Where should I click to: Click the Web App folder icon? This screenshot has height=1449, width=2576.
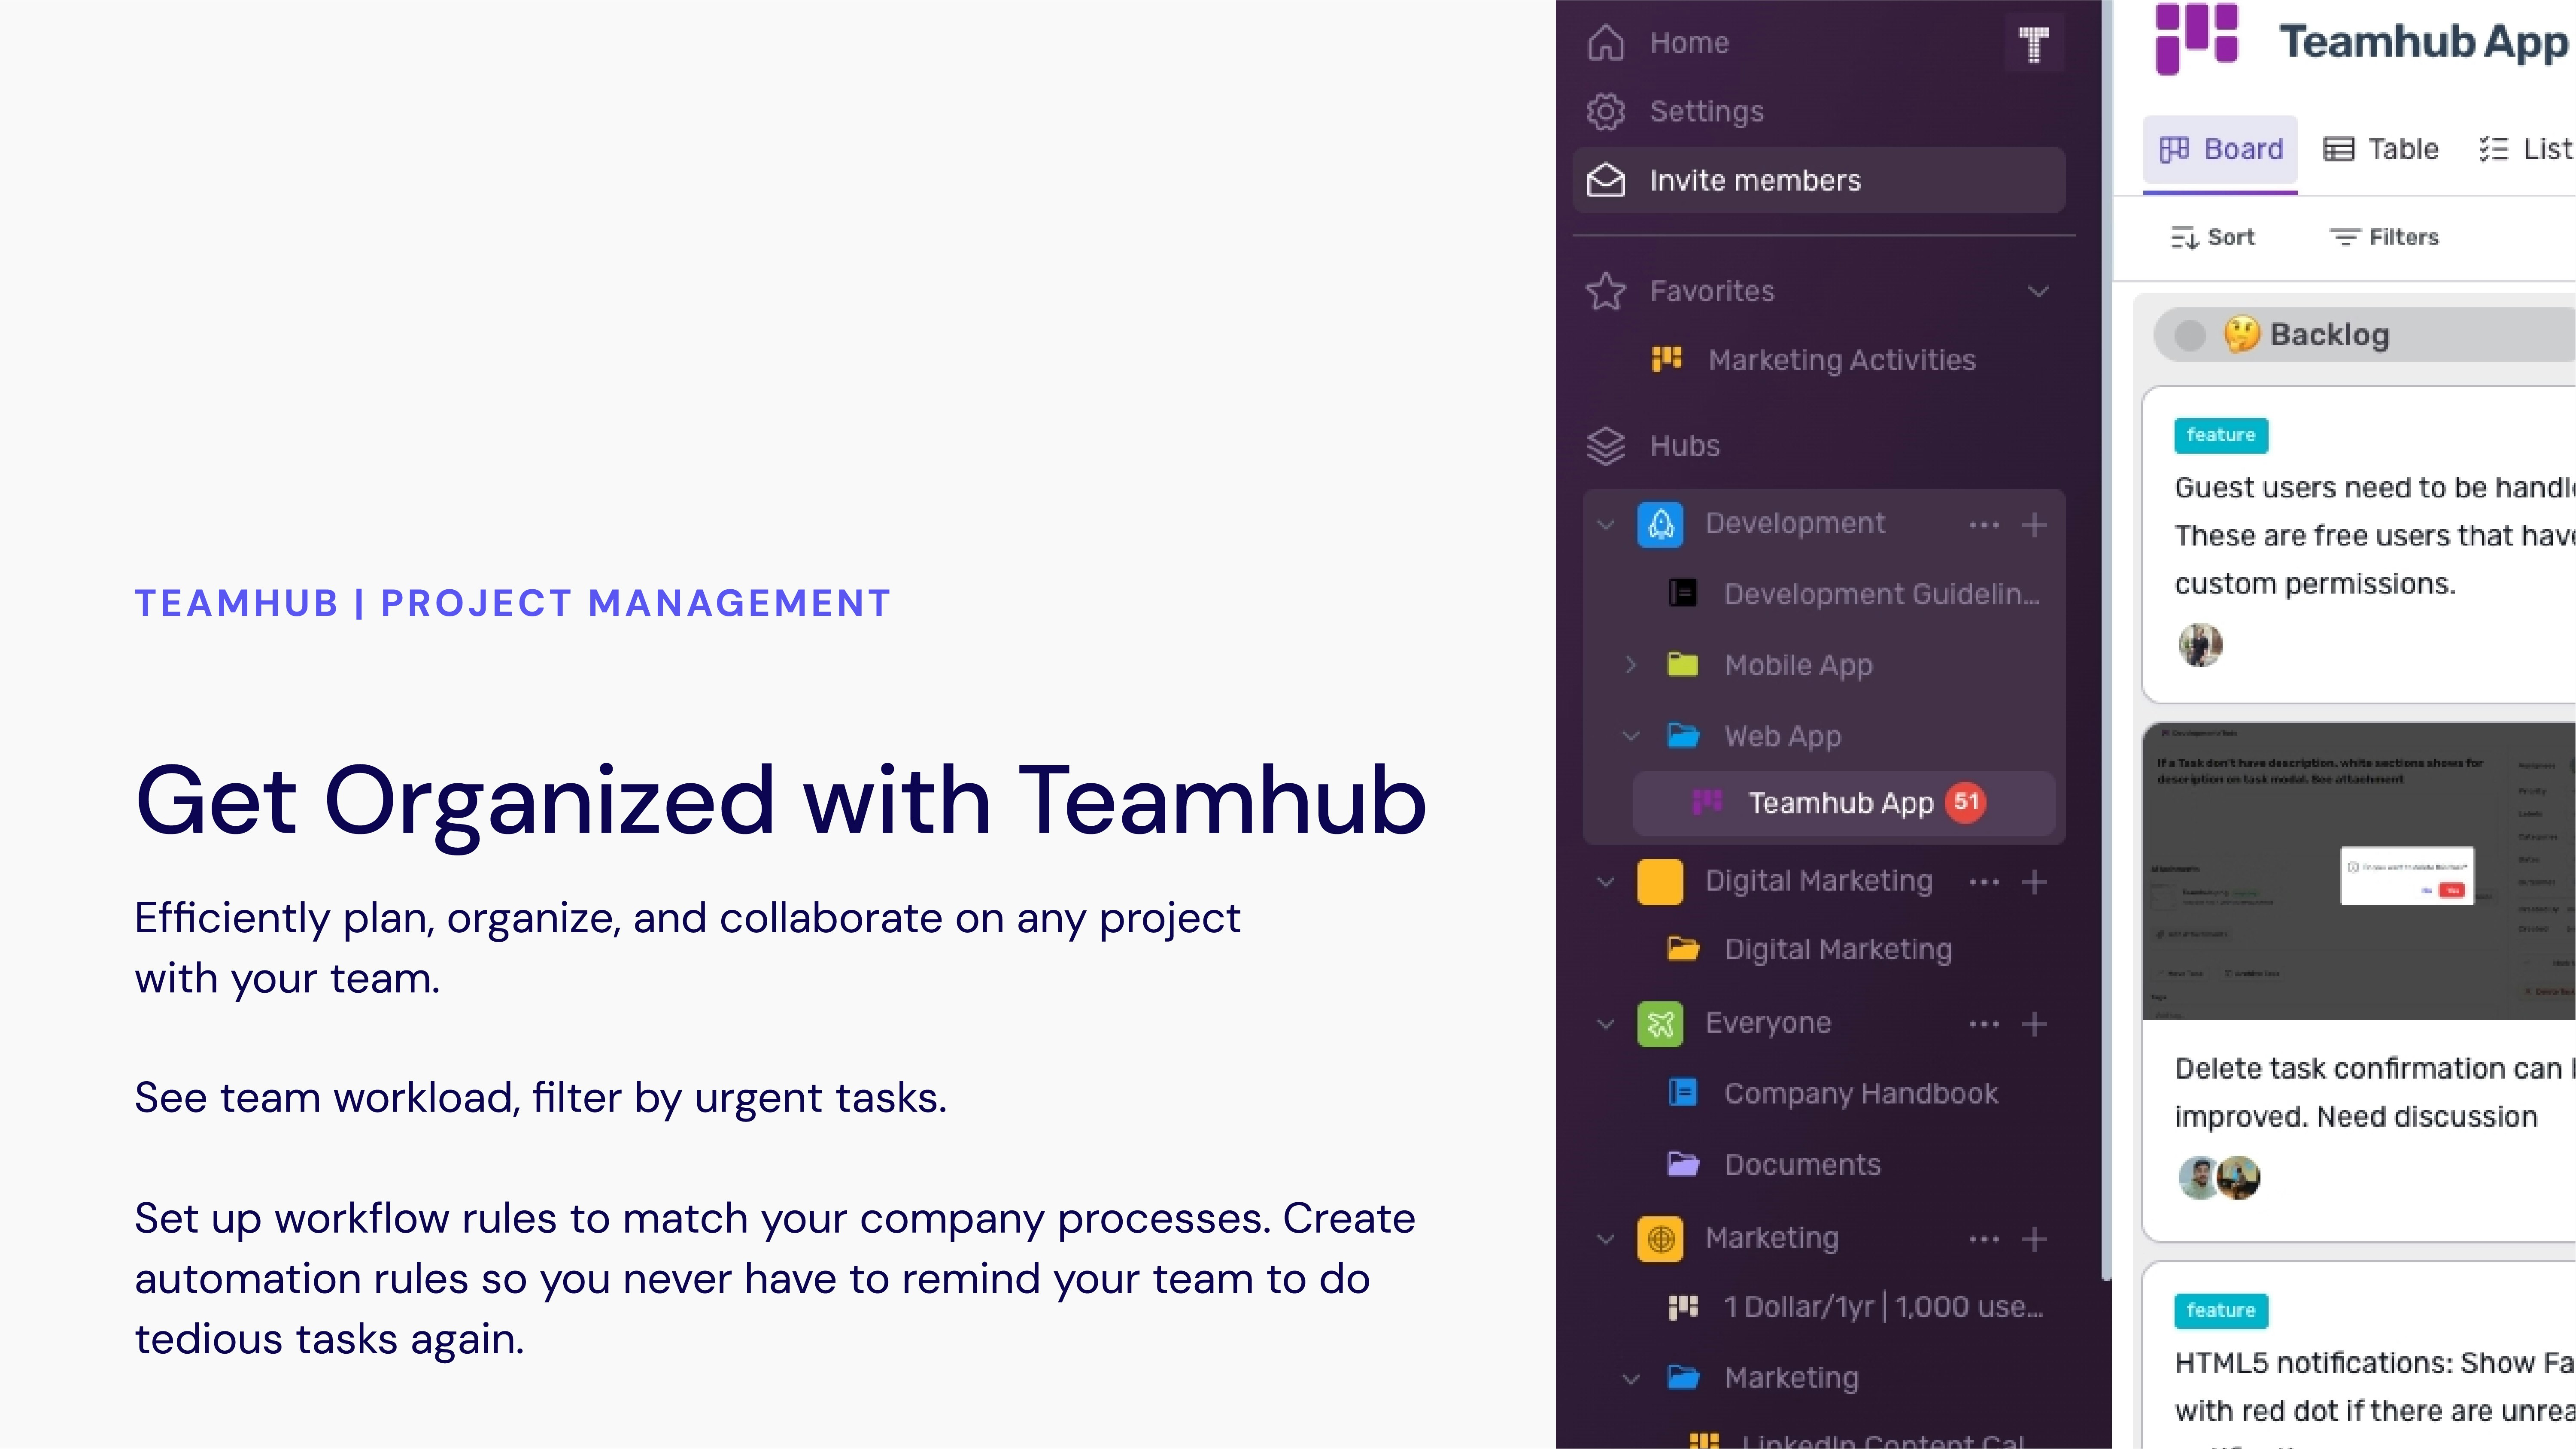1683,736
